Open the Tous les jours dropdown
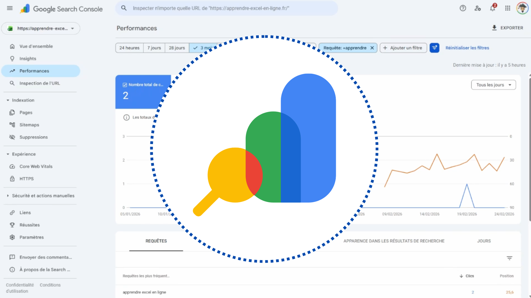The image size is (531, 298). click(493, 85)
